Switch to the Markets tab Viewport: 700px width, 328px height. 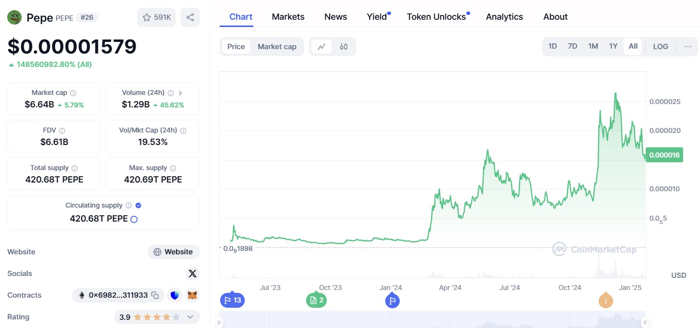tap(288, 16)
